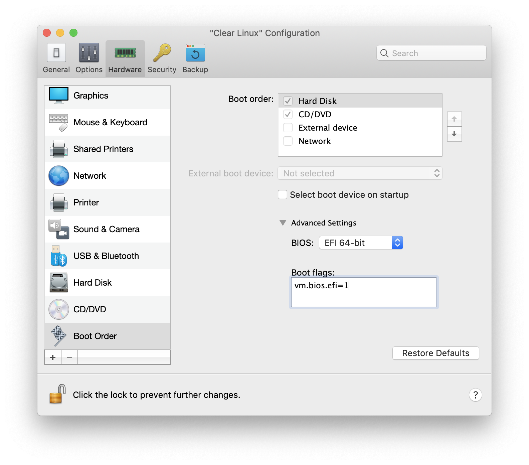529x465 pixels.
Task: Open help with question mark button
Action: click(x=476, y=395)
